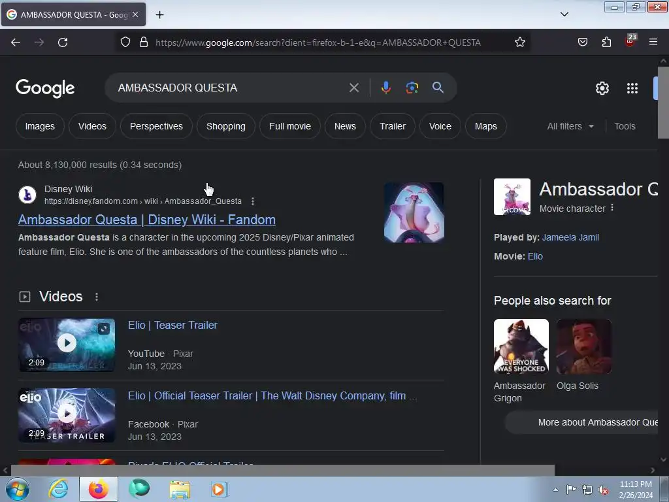Select the Shopping filter
The image size is (669, 502).
[x=225, y=126]
